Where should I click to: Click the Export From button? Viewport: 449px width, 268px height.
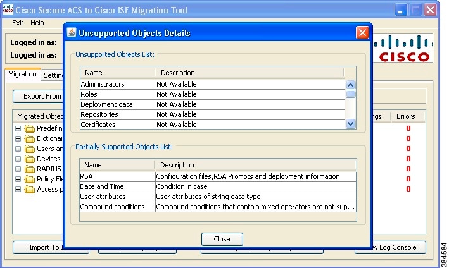[x=38, y=96]
